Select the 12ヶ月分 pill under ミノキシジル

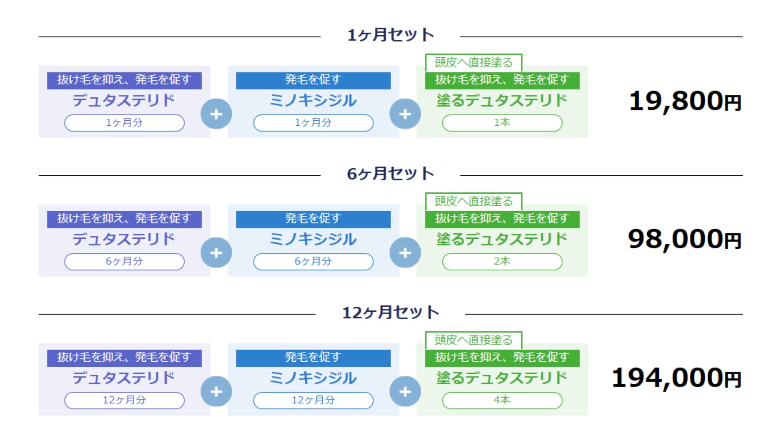tap(313, 400)
